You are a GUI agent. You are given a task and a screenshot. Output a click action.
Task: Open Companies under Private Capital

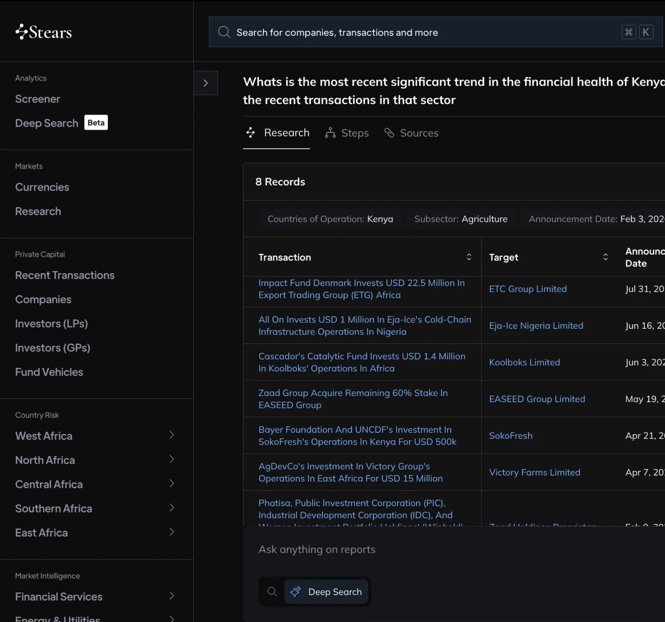click(x=43, y=300)
